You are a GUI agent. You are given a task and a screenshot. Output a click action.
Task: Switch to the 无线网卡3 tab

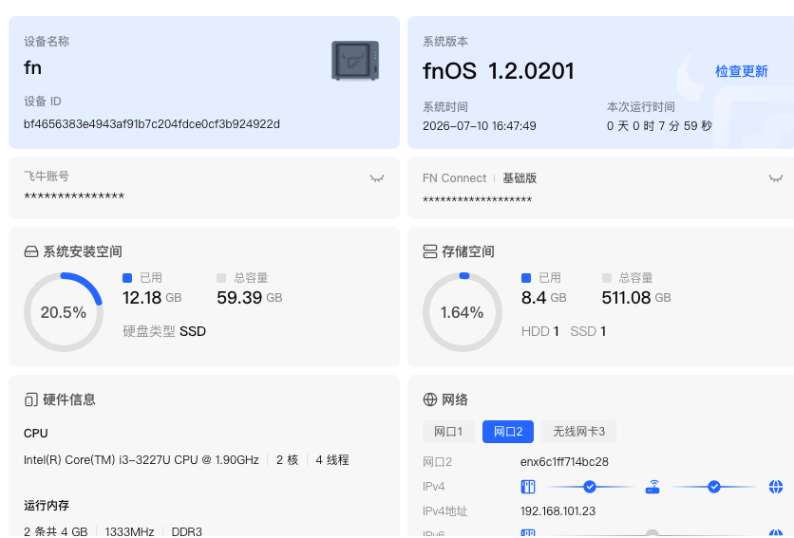click(578, 432)
